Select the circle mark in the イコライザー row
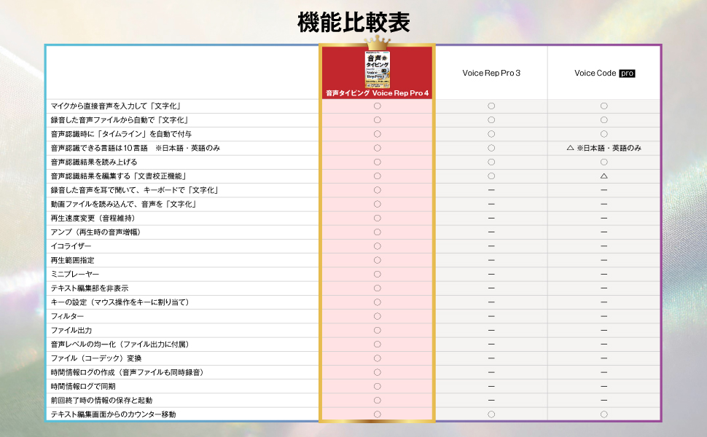The image size is (707, 437). pyautogui.click(x=377, y=245)
